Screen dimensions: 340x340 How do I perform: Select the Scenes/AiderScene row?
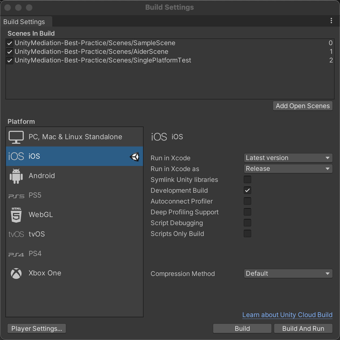pos(170,52)
